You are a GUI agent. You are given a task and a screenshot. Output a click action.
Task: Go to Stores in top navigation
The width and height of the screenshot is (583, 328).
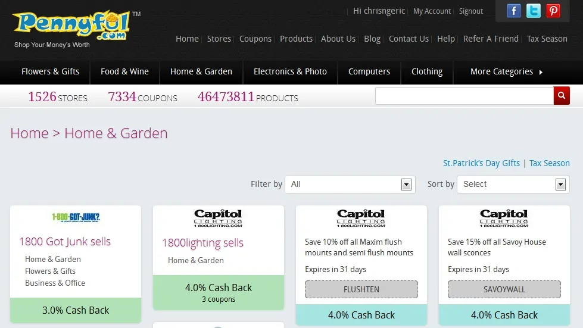(x=219, y=39)
